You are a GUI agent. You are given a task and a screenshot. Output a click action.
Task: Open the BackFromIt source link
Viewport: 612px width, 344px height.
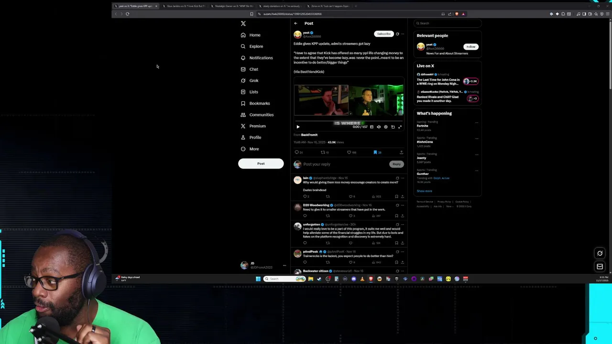pos(309,135)
